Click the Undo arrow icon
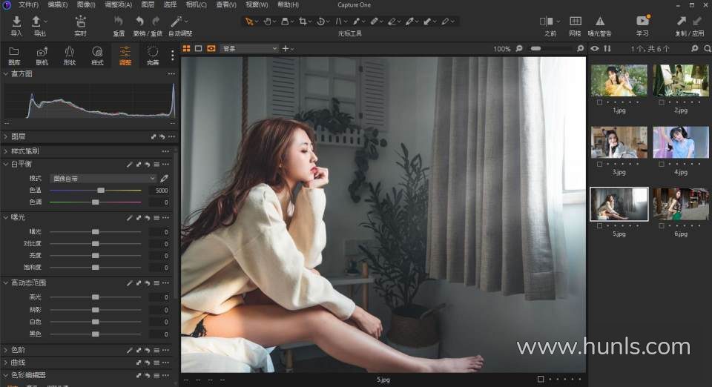The image size is (712, 387). tap(140, 21)
